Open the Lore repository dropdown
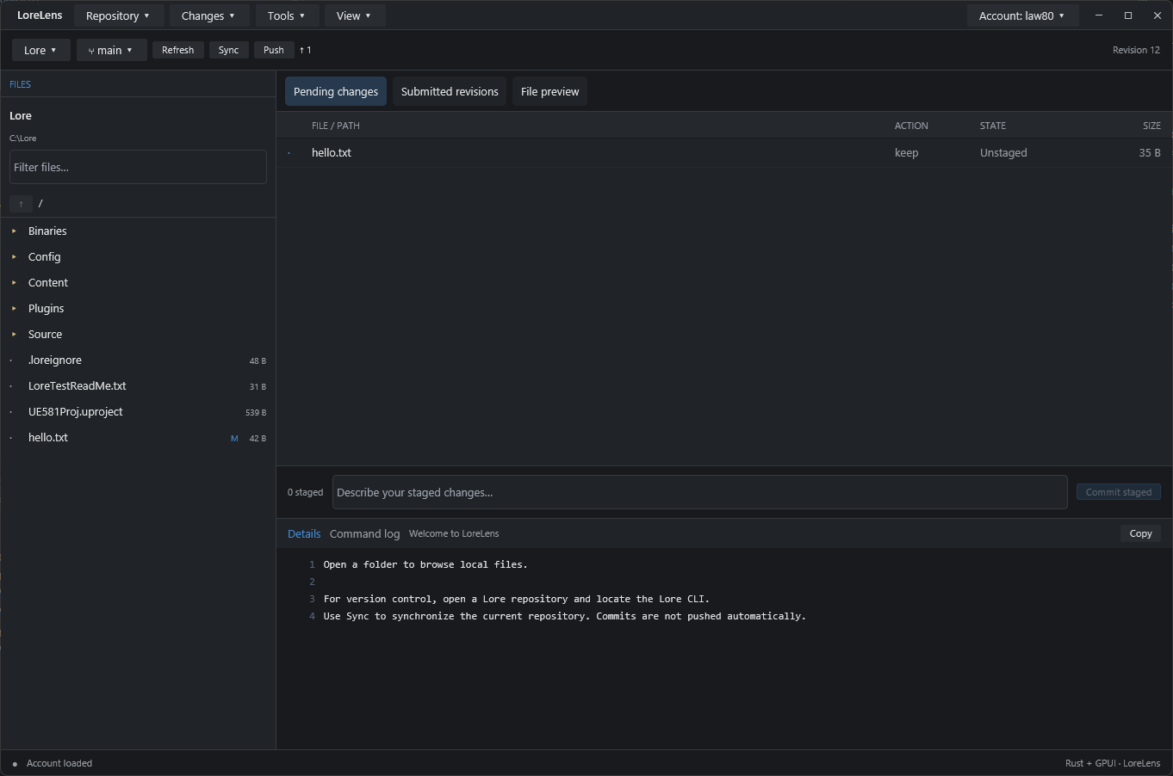Viewport: 1173px width, 776px height. [x=40, y=50]
